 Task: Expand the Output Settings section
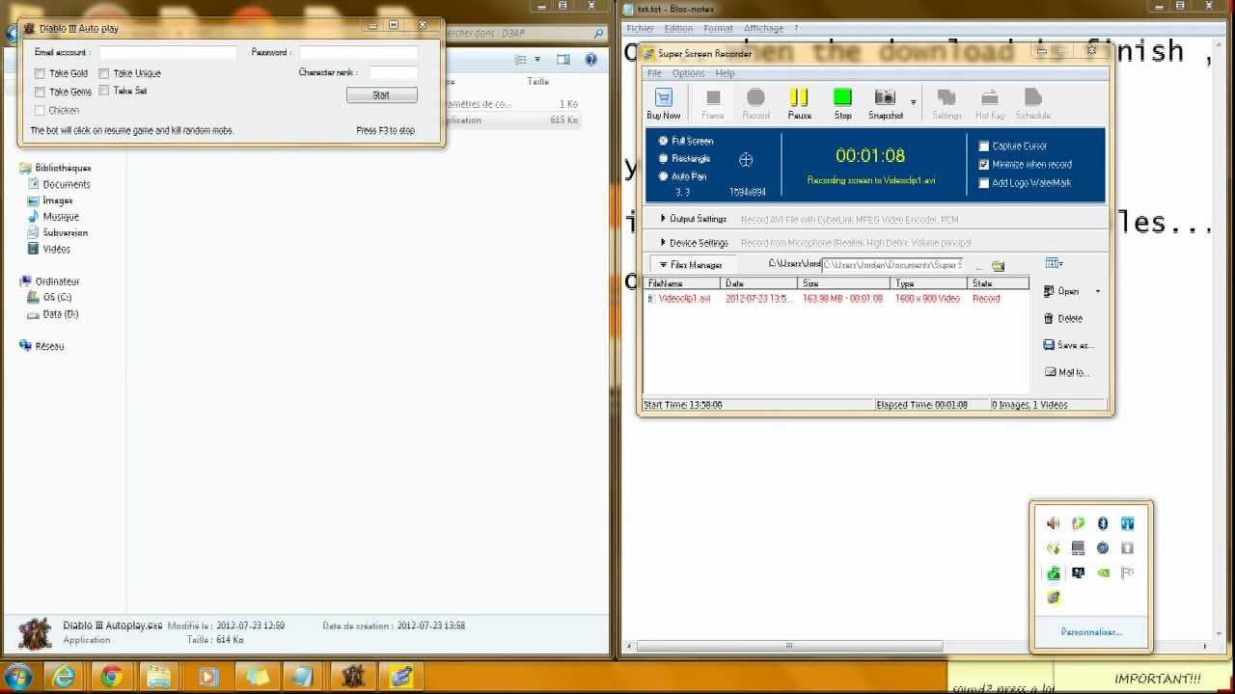(694, 219)
